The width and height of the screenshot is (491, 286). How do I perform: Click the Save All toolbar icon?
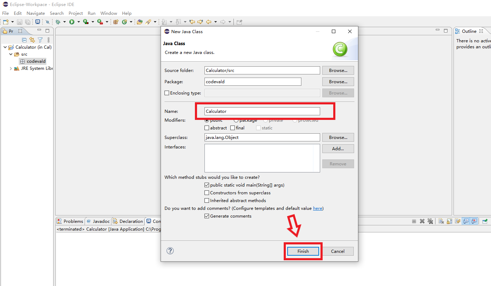(28, 22)
